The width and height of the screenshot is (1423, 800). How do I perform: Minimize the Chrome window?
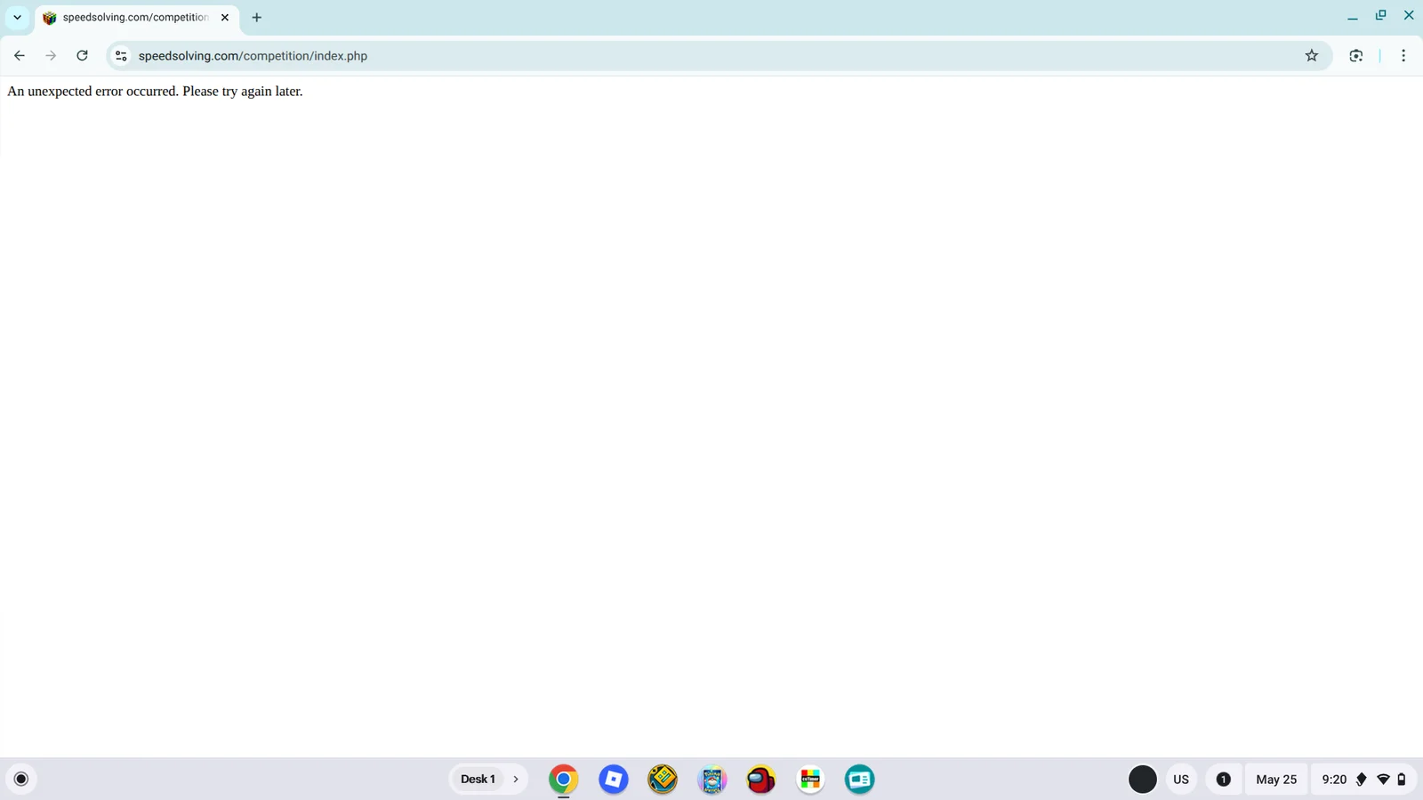(1353, 16)
